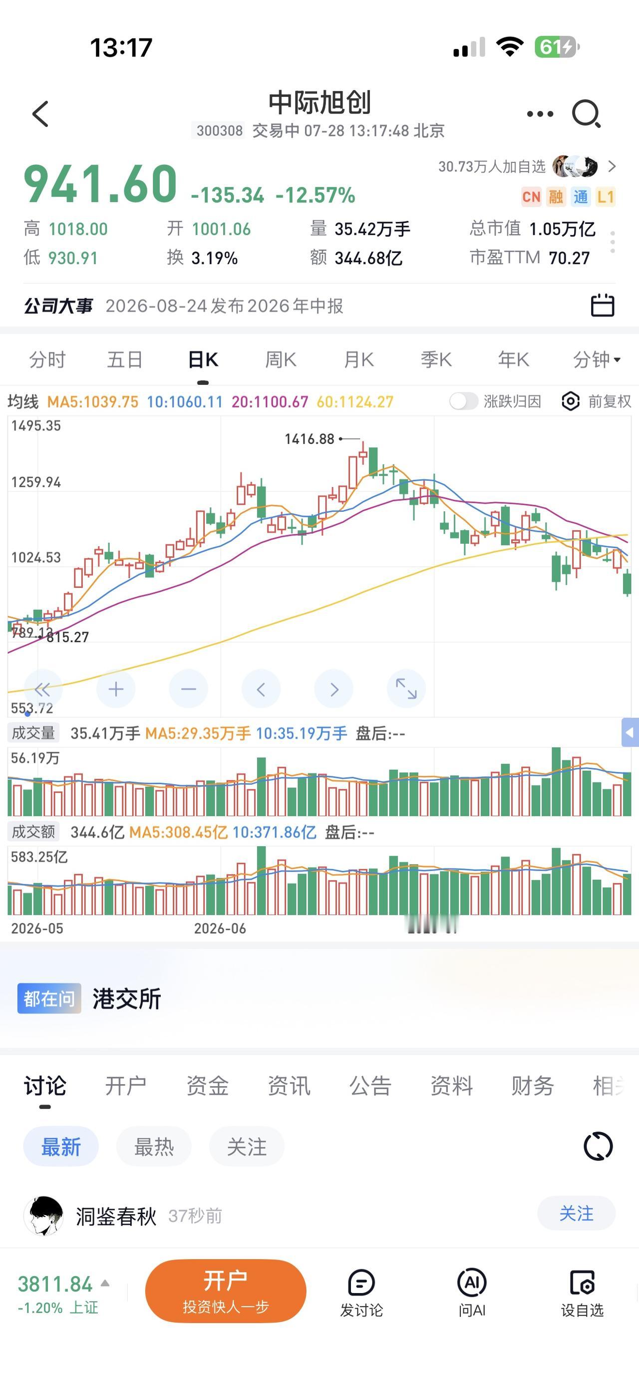Shift chart left with the left chevron
The image size is (639, 1390).
tap(261, 689)
